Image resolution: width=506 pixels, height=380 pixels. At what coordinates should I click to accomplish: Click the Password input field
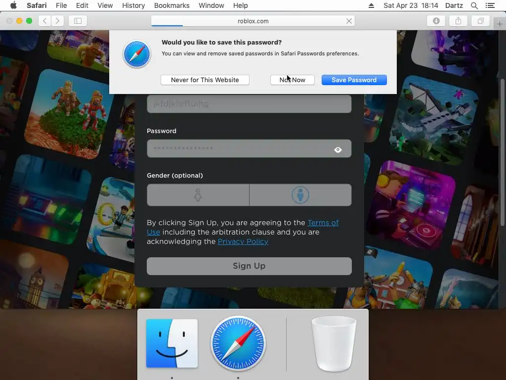point(249,148)
